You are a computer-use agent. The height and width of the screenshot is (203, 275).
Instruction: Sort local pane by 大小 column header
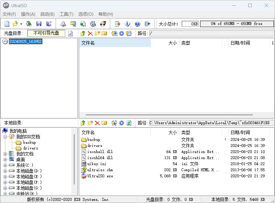(x=165, y=132)
